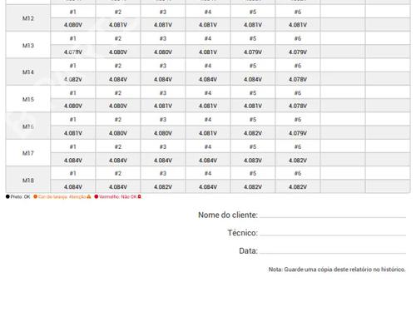Select the 'Cor de laranja: Atenção' legend text
This screenshot has width=416, height=312.
[62, 196]
